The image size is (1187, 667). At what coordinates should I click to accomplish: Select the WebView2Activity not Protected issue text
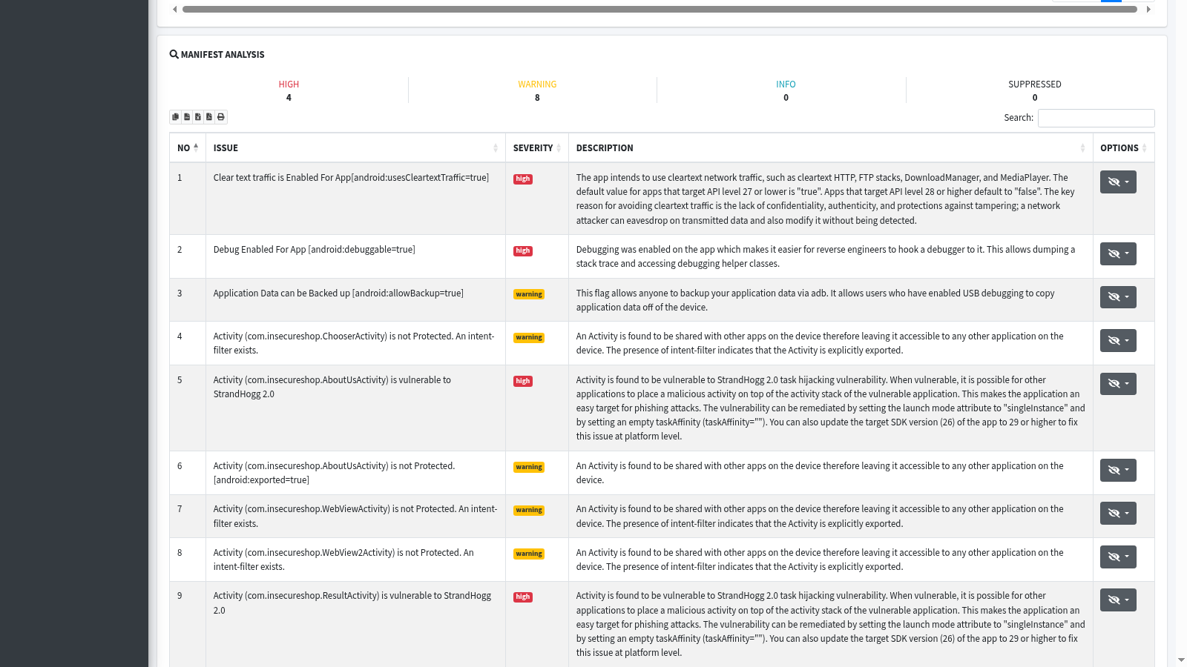(x=343, y=560)
